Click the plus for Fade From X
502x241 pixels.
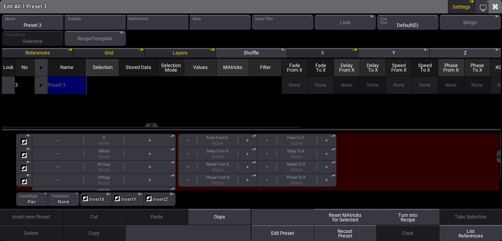(247, 140)
